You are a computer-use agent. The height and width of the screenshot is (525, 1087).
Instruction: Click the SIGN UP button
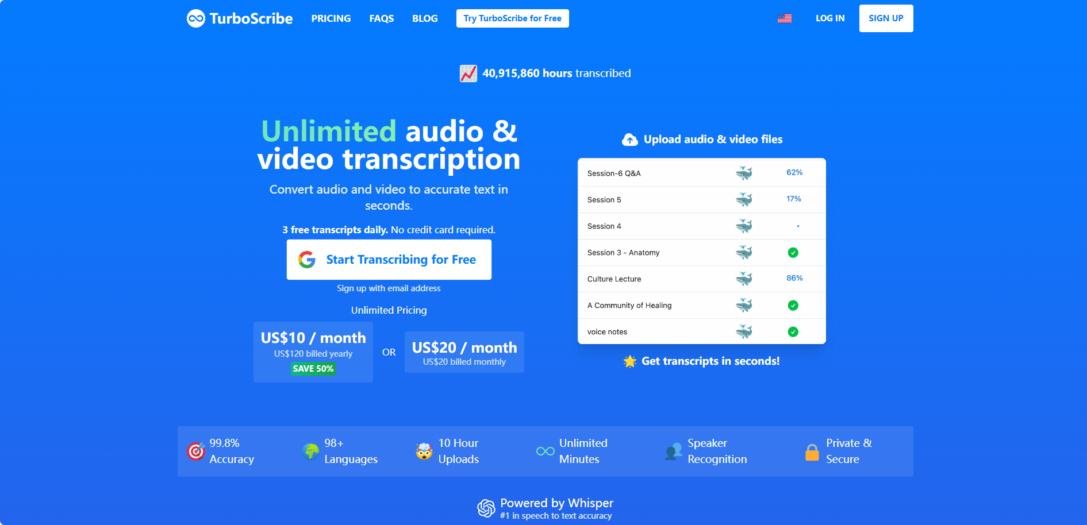click(x=886, y=18)
